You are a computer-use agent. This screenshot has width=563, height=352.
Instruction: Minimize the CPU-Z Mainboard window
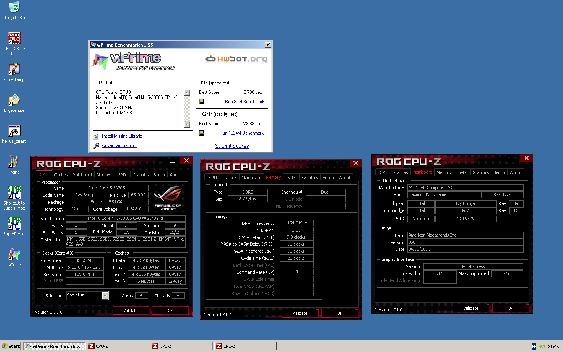[x=513, y=158]
